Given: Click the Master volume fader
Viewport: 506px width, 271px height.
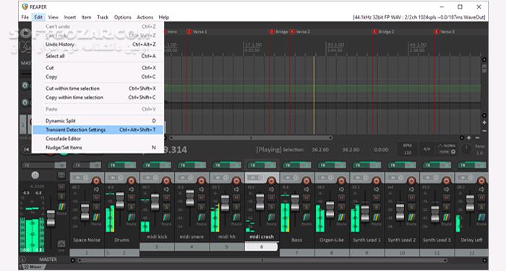Looking at the screenshot, I should tap(51, 218).
